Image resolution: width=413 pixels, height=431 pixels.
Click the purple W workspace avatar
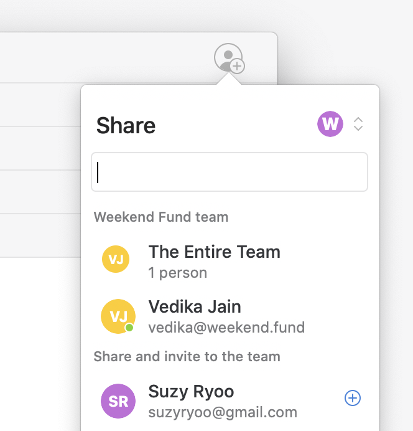[330, 124]
